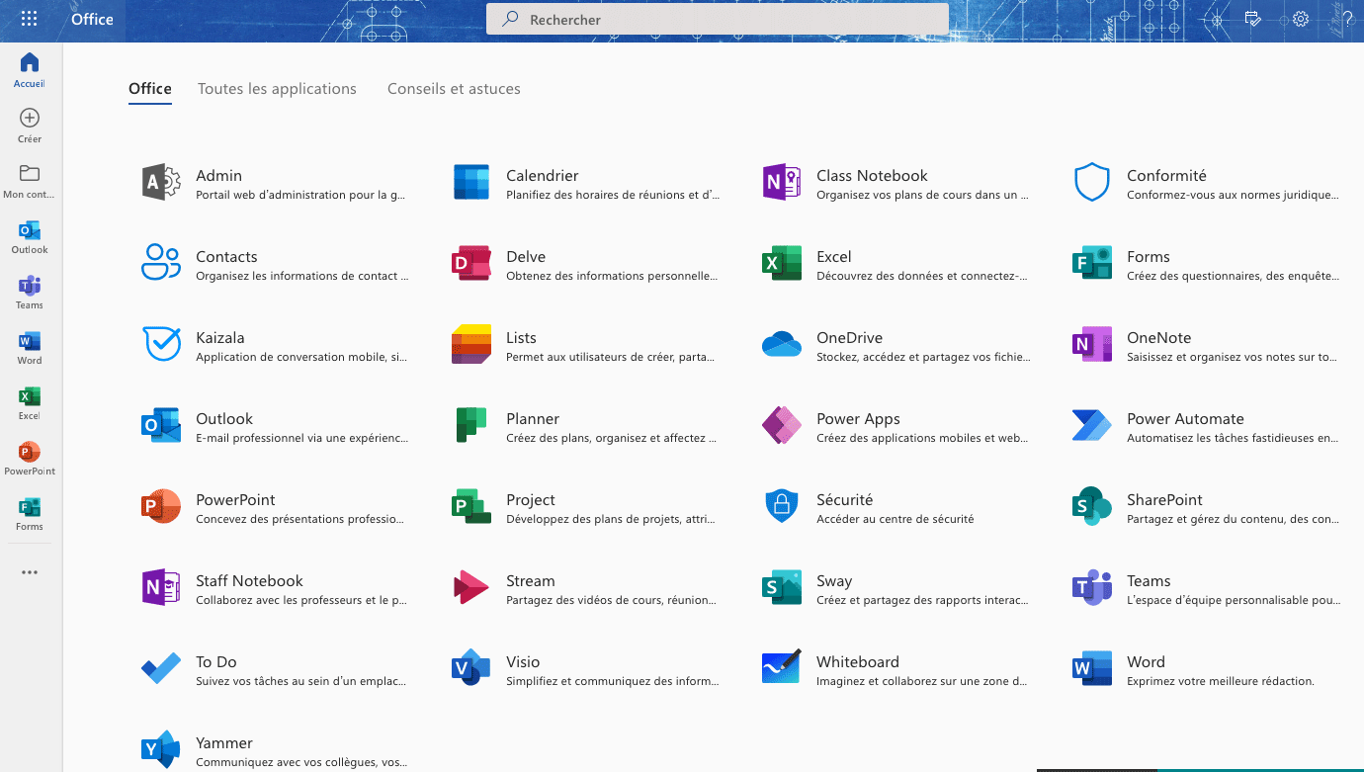Click the Power Automate app icon

(x=1091, y=426)
